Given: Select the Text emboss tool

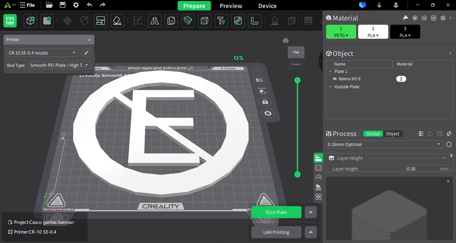Looking at the screenshot, I should (x=221, y=21).
